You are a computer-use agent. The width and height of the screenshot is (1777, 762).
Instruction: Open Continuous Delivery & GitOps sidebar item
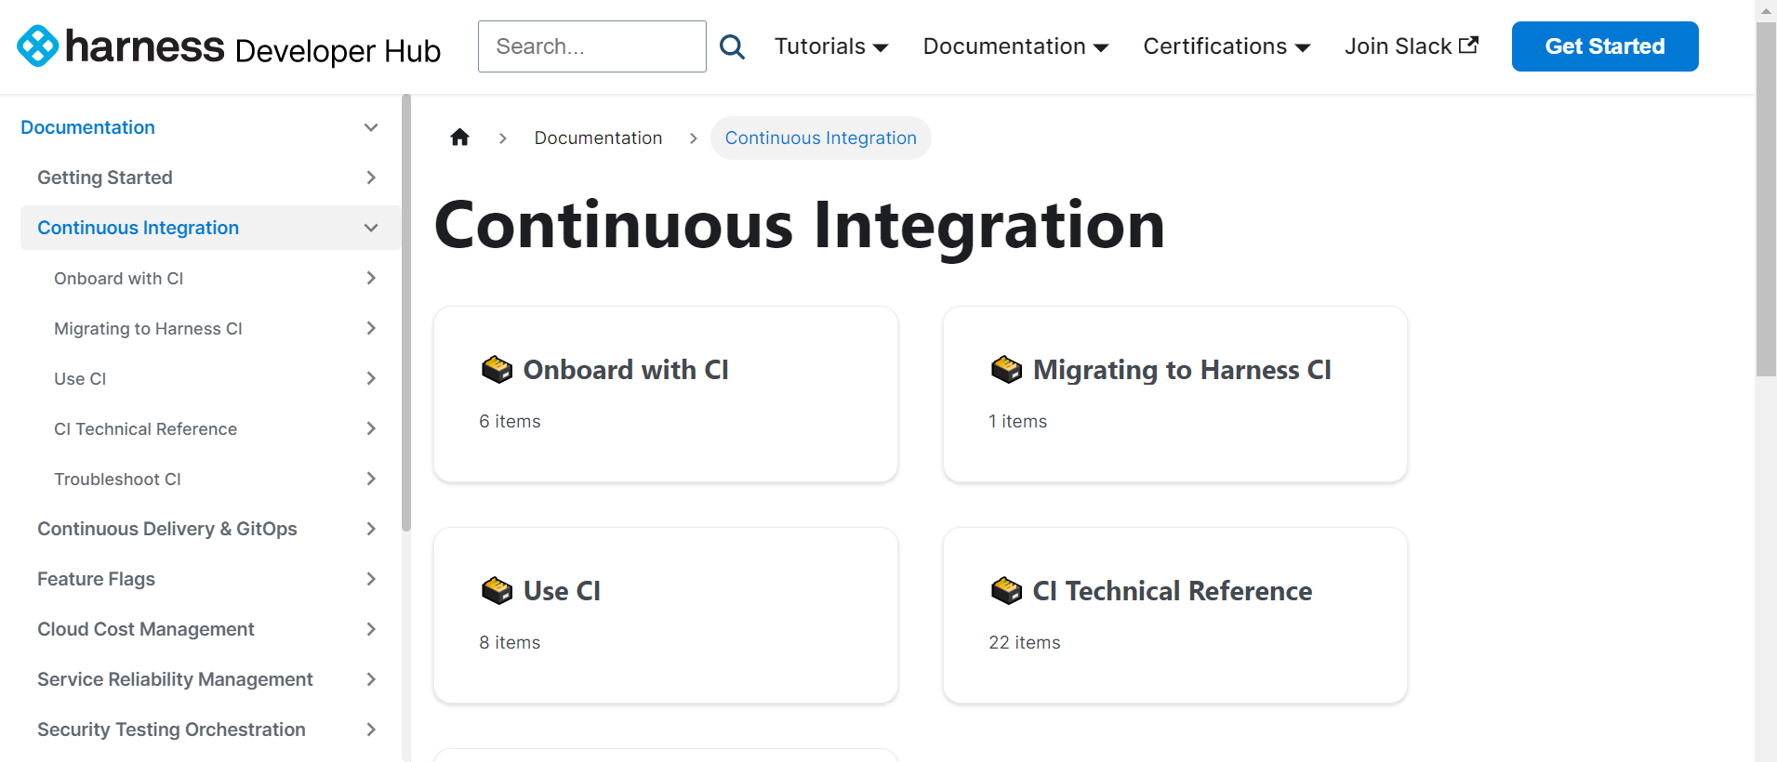click(167, 529)
